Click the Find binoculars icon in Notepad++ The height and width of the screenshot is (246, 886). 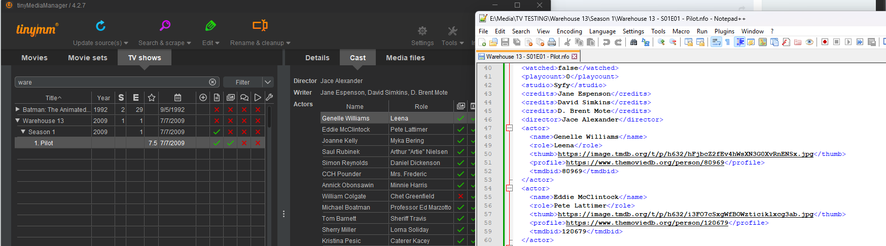click(633, 42)
